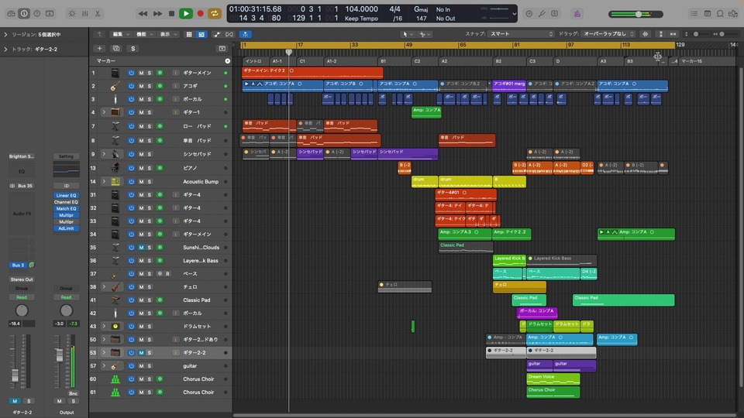Image resolution: width=744 pixels, height=418 pixels.
Task: Toggle the yellow Cycle mode button
Action: (215, 13)
